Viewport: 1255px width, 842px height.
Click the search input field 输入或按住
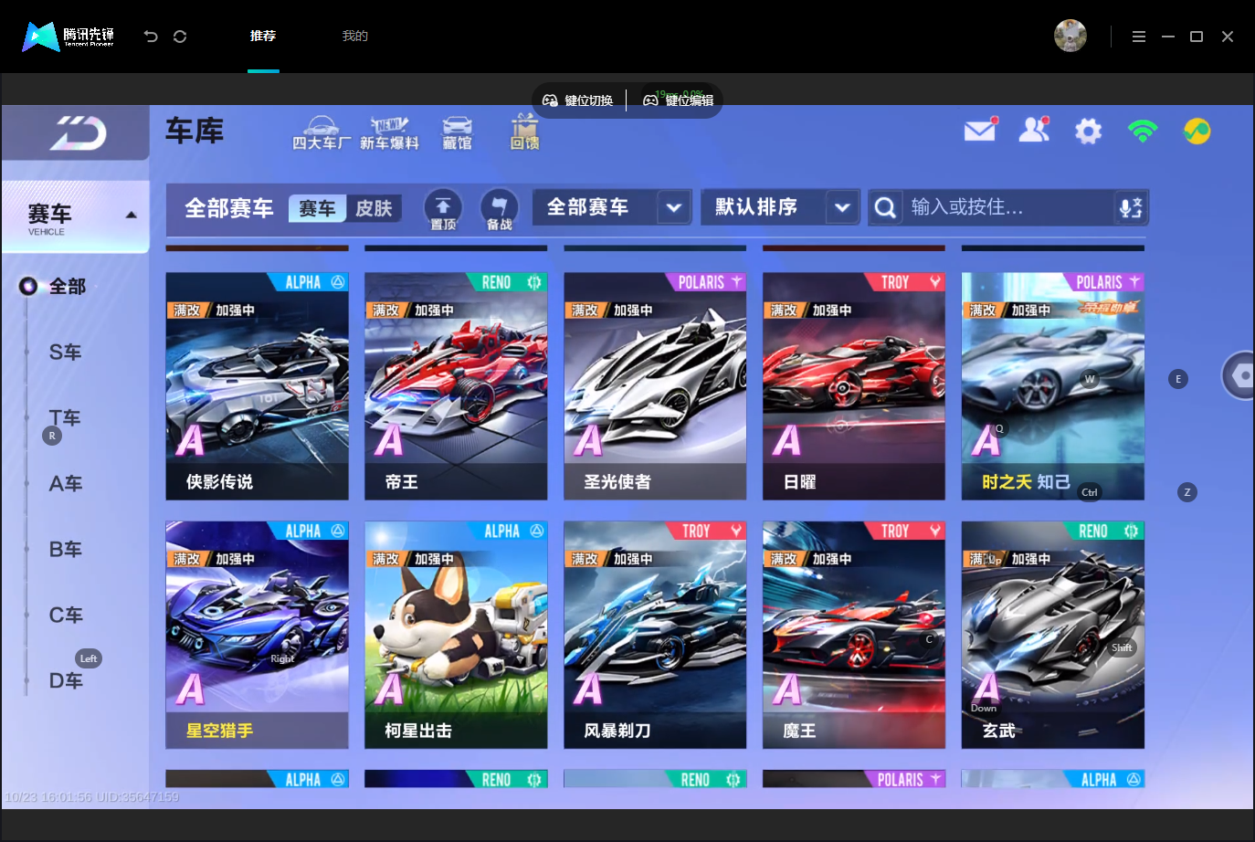click(1008, 207)
